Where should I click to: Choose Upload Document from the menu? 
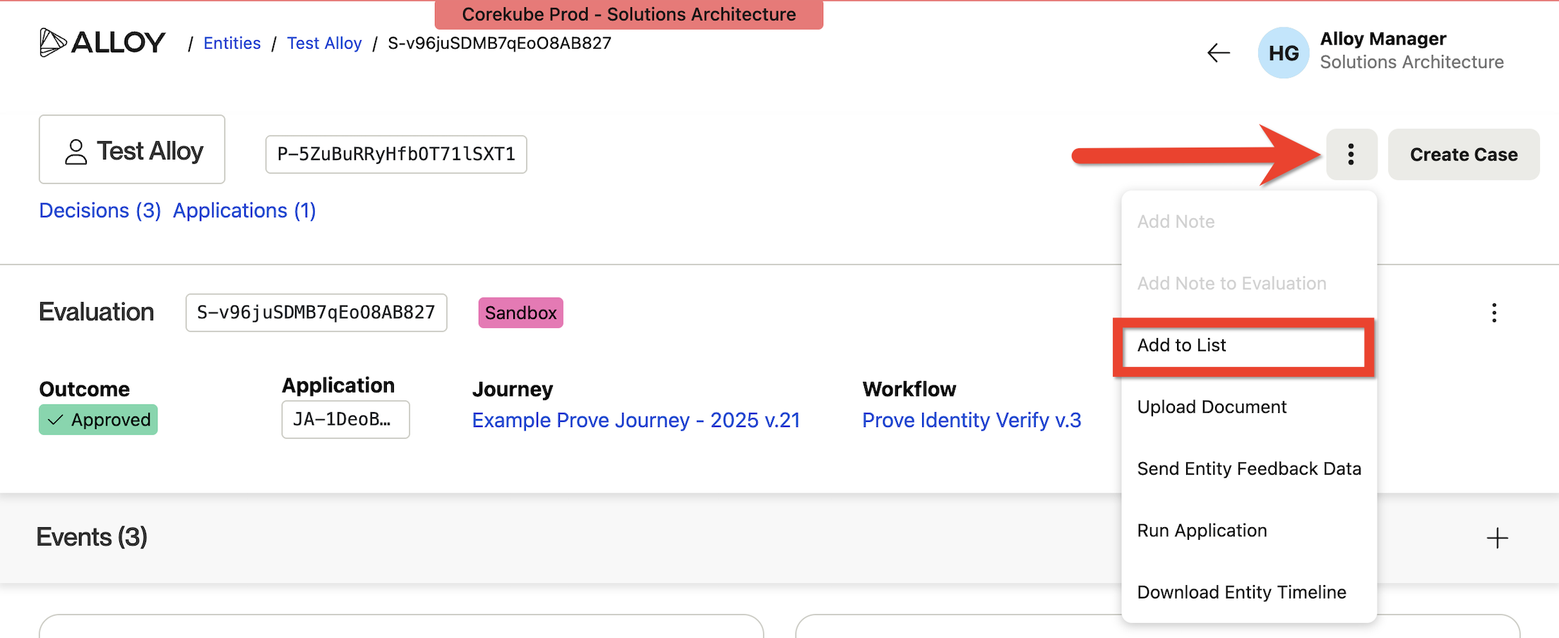pyautogui.click(x=1212, y=407)
